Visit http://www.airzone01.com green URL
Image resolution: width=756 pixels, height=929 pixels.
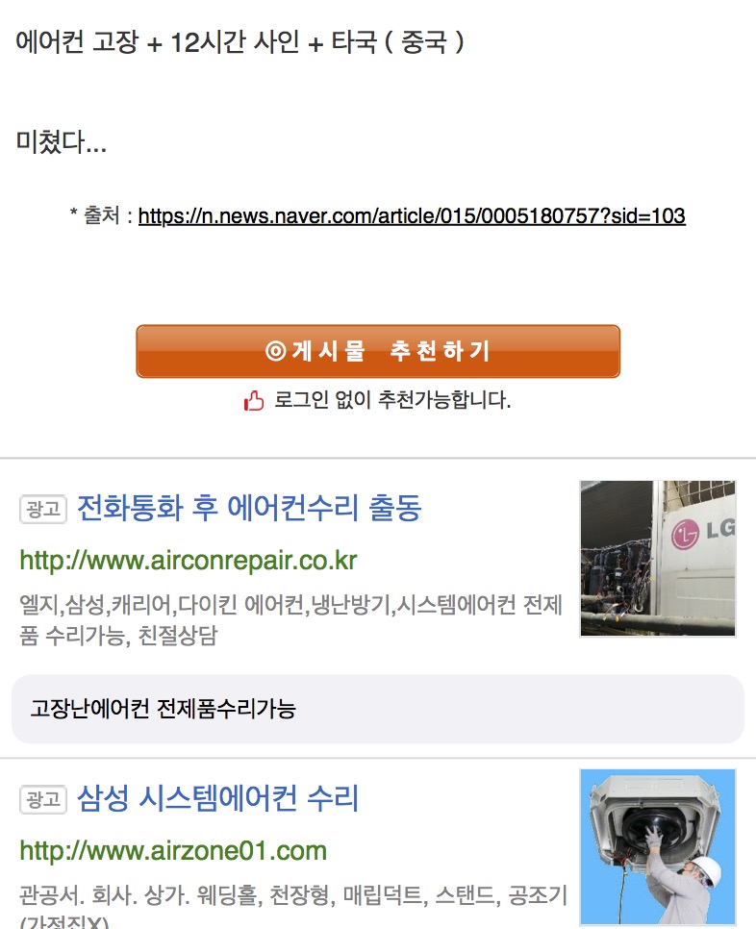tap(173, 851)
